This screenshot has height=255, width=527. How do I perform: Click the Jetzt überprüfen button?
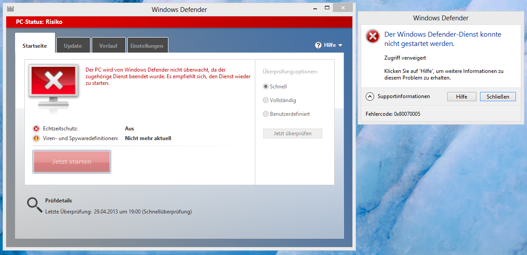click(293, 133)
